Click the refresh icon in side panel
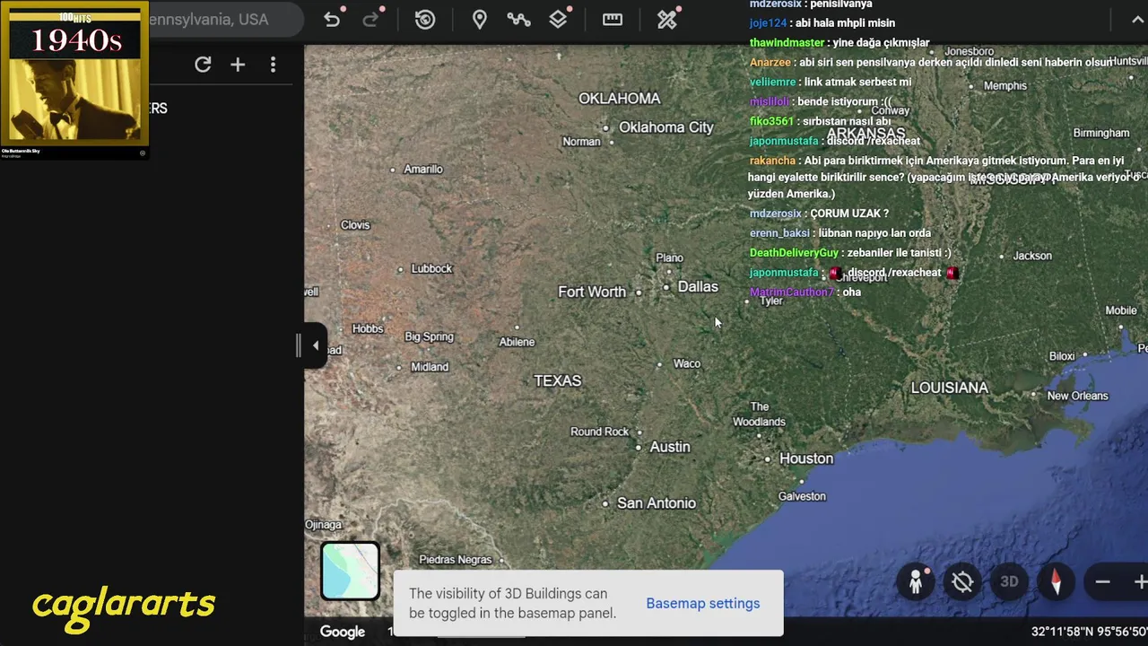 click(x=203, y=65)
